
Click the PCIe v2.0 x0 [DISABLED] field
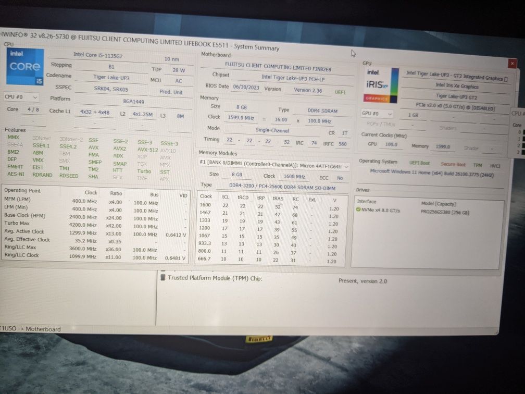click(455, 106)
